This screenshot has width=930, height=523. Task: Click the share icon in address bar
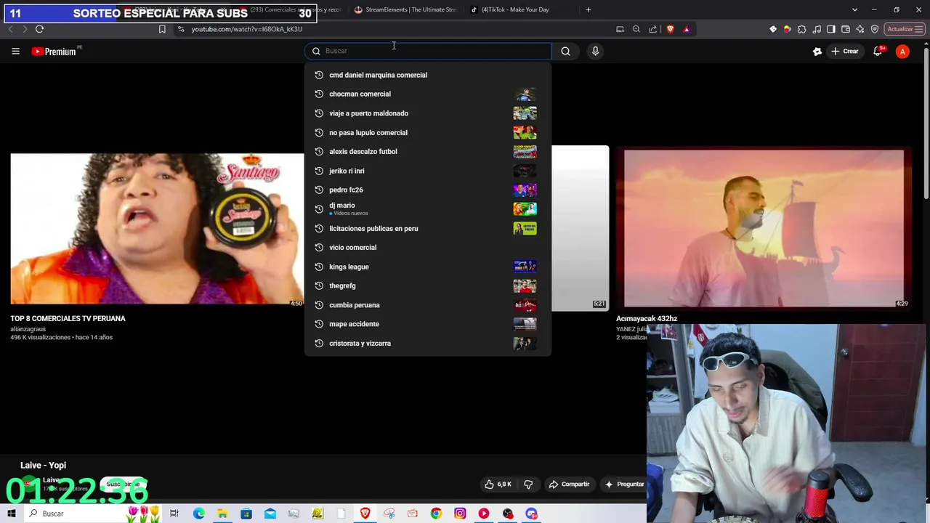click(x=652, y=29)
